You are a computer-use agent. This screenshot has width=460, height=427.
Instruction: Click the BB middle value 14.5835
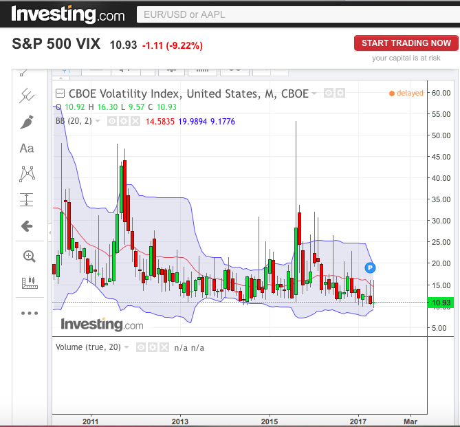[x=160, y=122]
